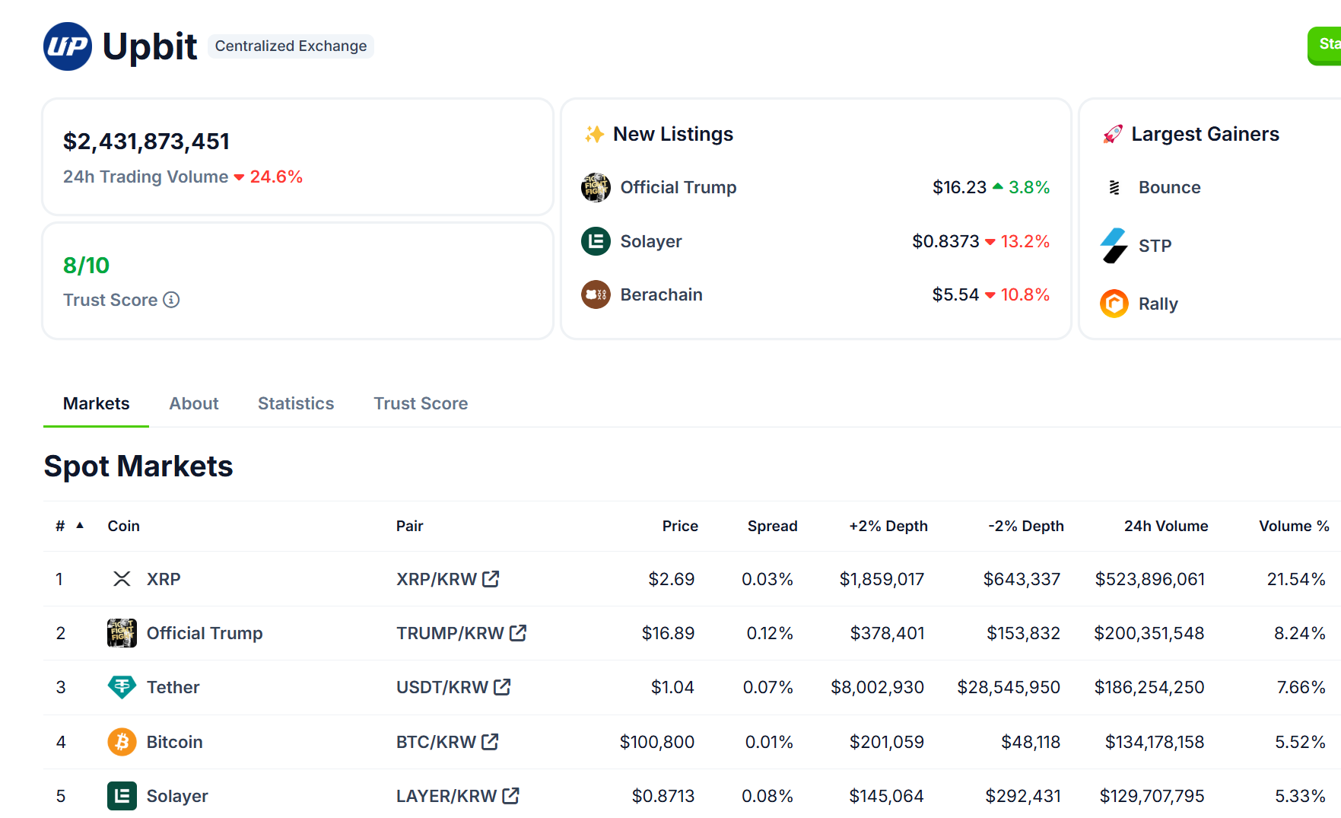Open the Trust Score info icon
This screenshot has height=818, width=1341.
tap(172, 300)
